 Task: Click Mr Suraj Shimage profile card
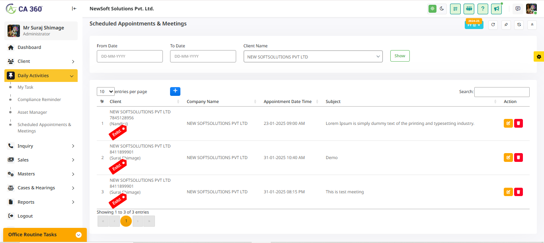[x=41, y=31]
